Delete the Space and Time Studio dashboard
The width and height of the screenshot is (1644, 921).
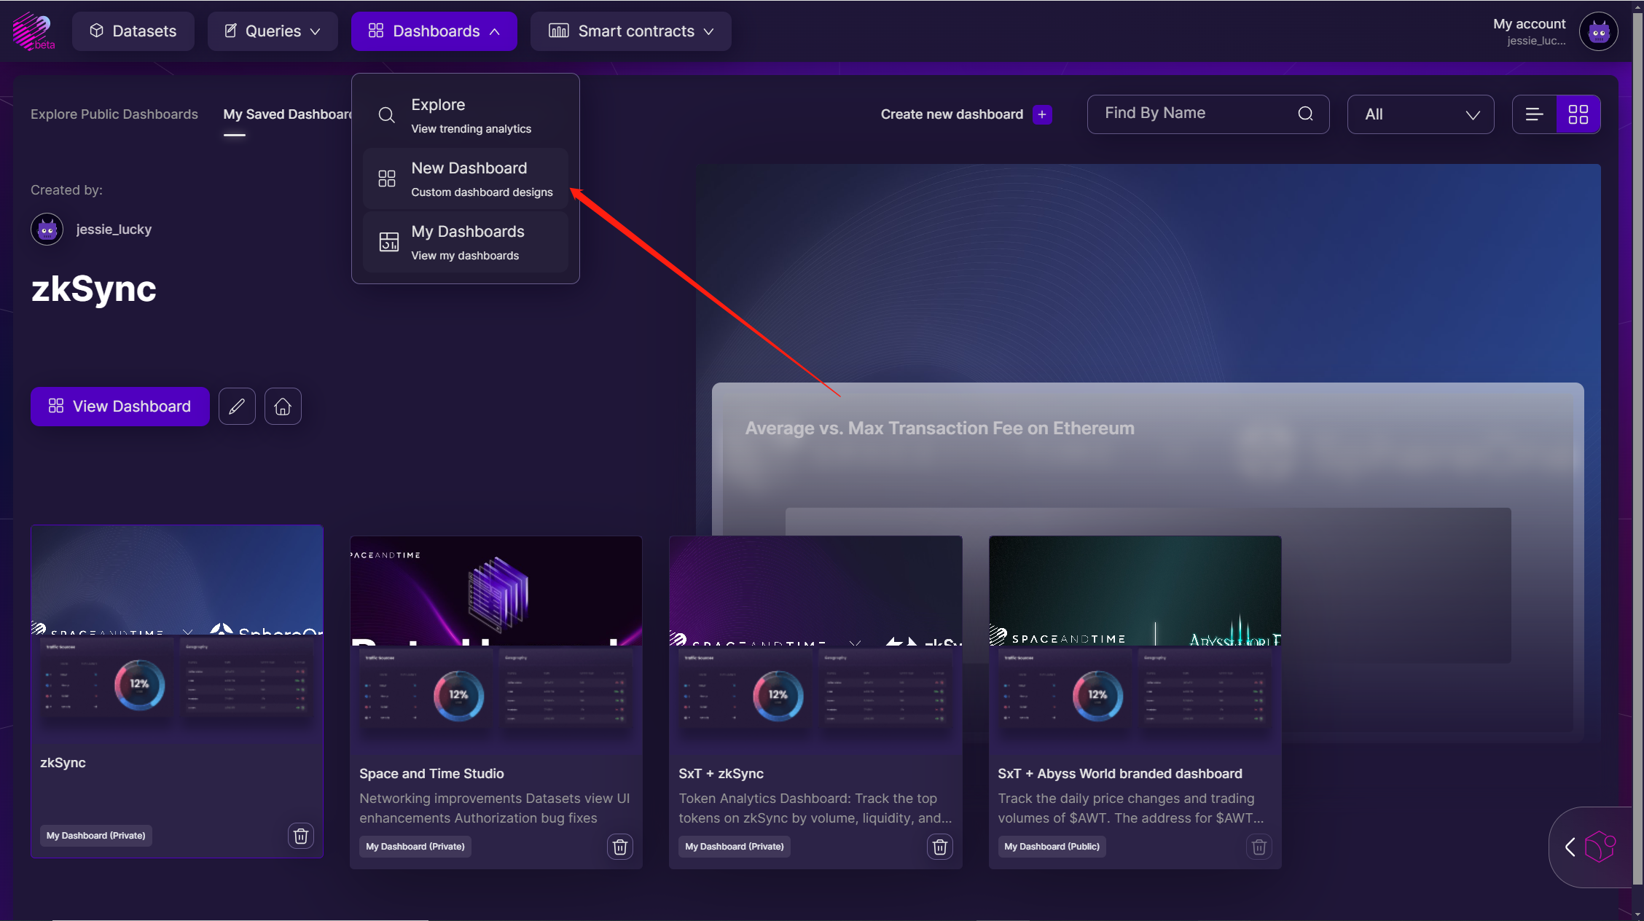pyautogui.click(x=620, y=847)
